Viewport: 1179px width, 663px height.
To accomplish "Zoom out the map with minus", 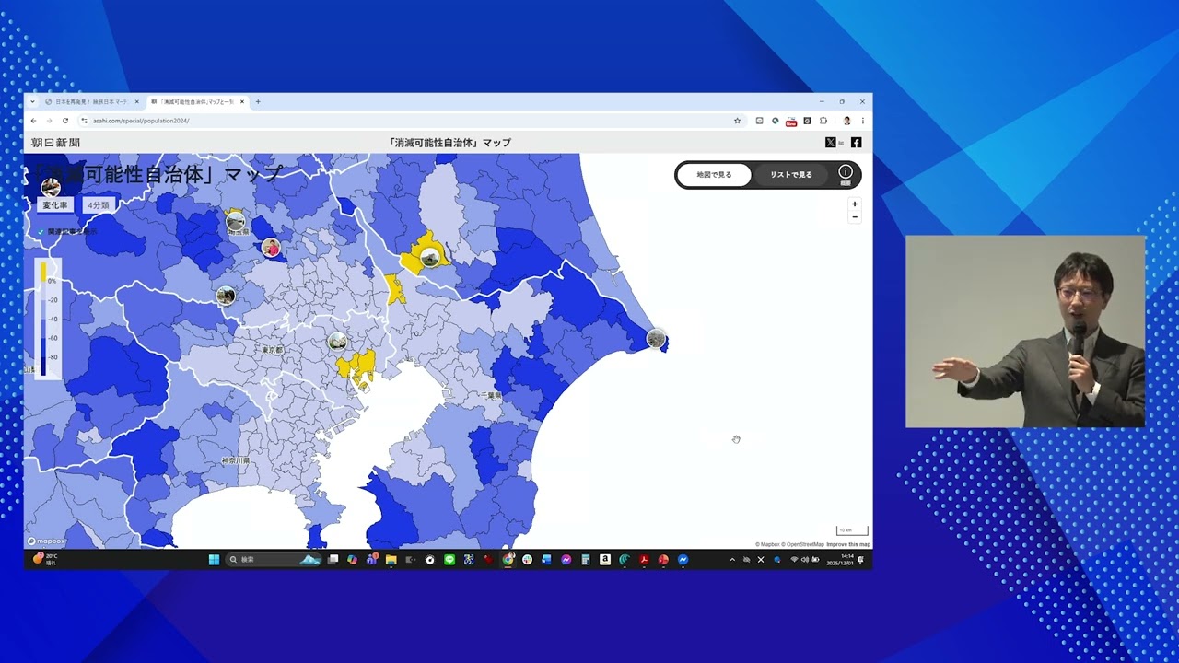I will click(855, 217).
